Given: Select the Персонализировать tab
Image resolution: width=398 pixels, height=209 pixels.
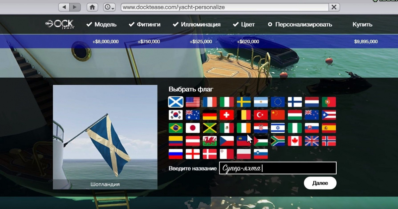Looking at the screenshot, I should pyautogui.click(x=300, y=25).
